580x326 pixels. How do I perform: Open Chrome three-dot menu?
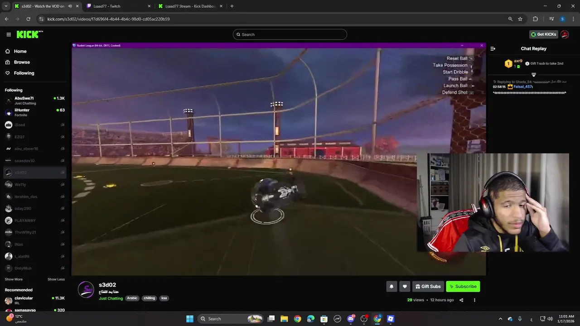click(x=573, y=19)
